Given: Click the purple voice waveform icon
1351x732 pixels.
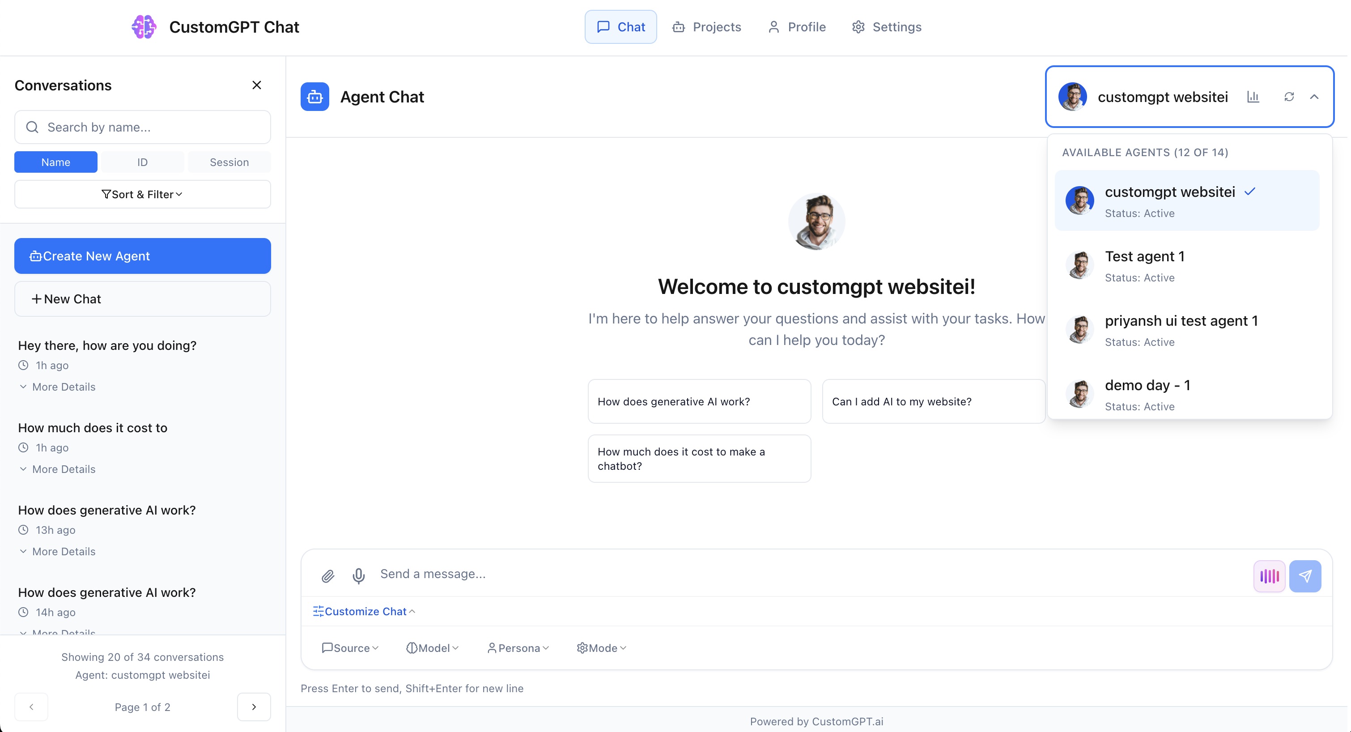Looking at the screenshot, I should [x=1269, y=576].
